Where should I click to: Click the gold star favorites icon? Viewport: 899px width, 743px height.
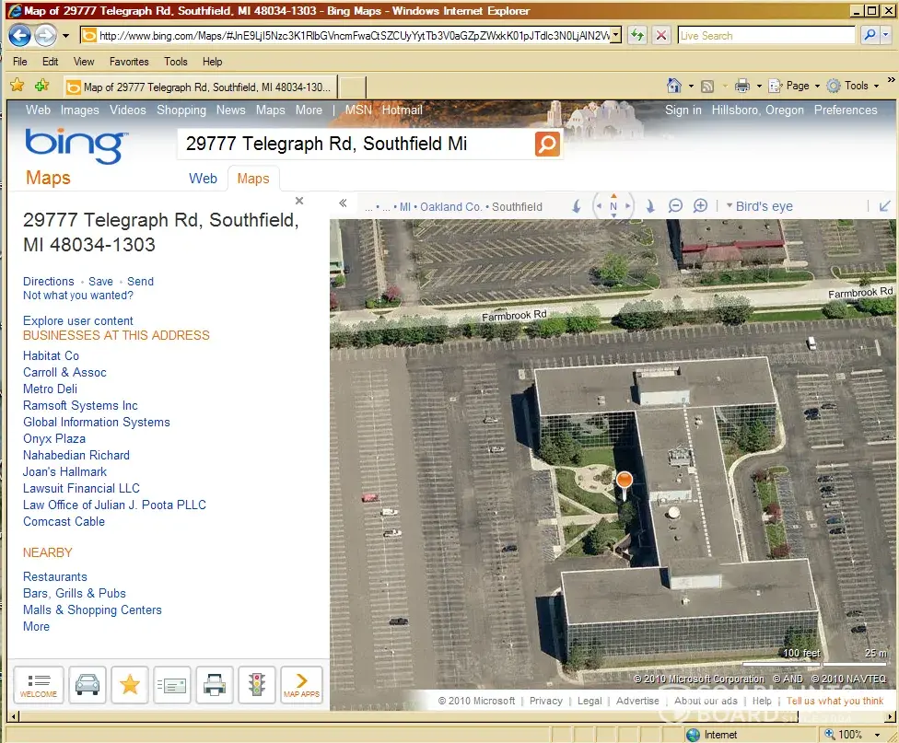point(130,685)
